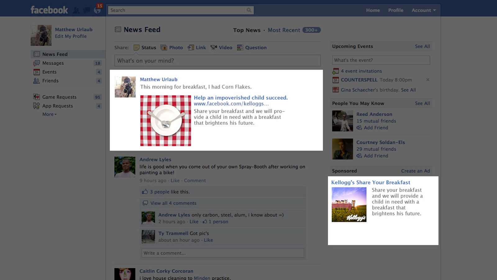Switch to Most Recent view
Screen dimensions: 497x280
pyautogui.click(x=284, y=30)
